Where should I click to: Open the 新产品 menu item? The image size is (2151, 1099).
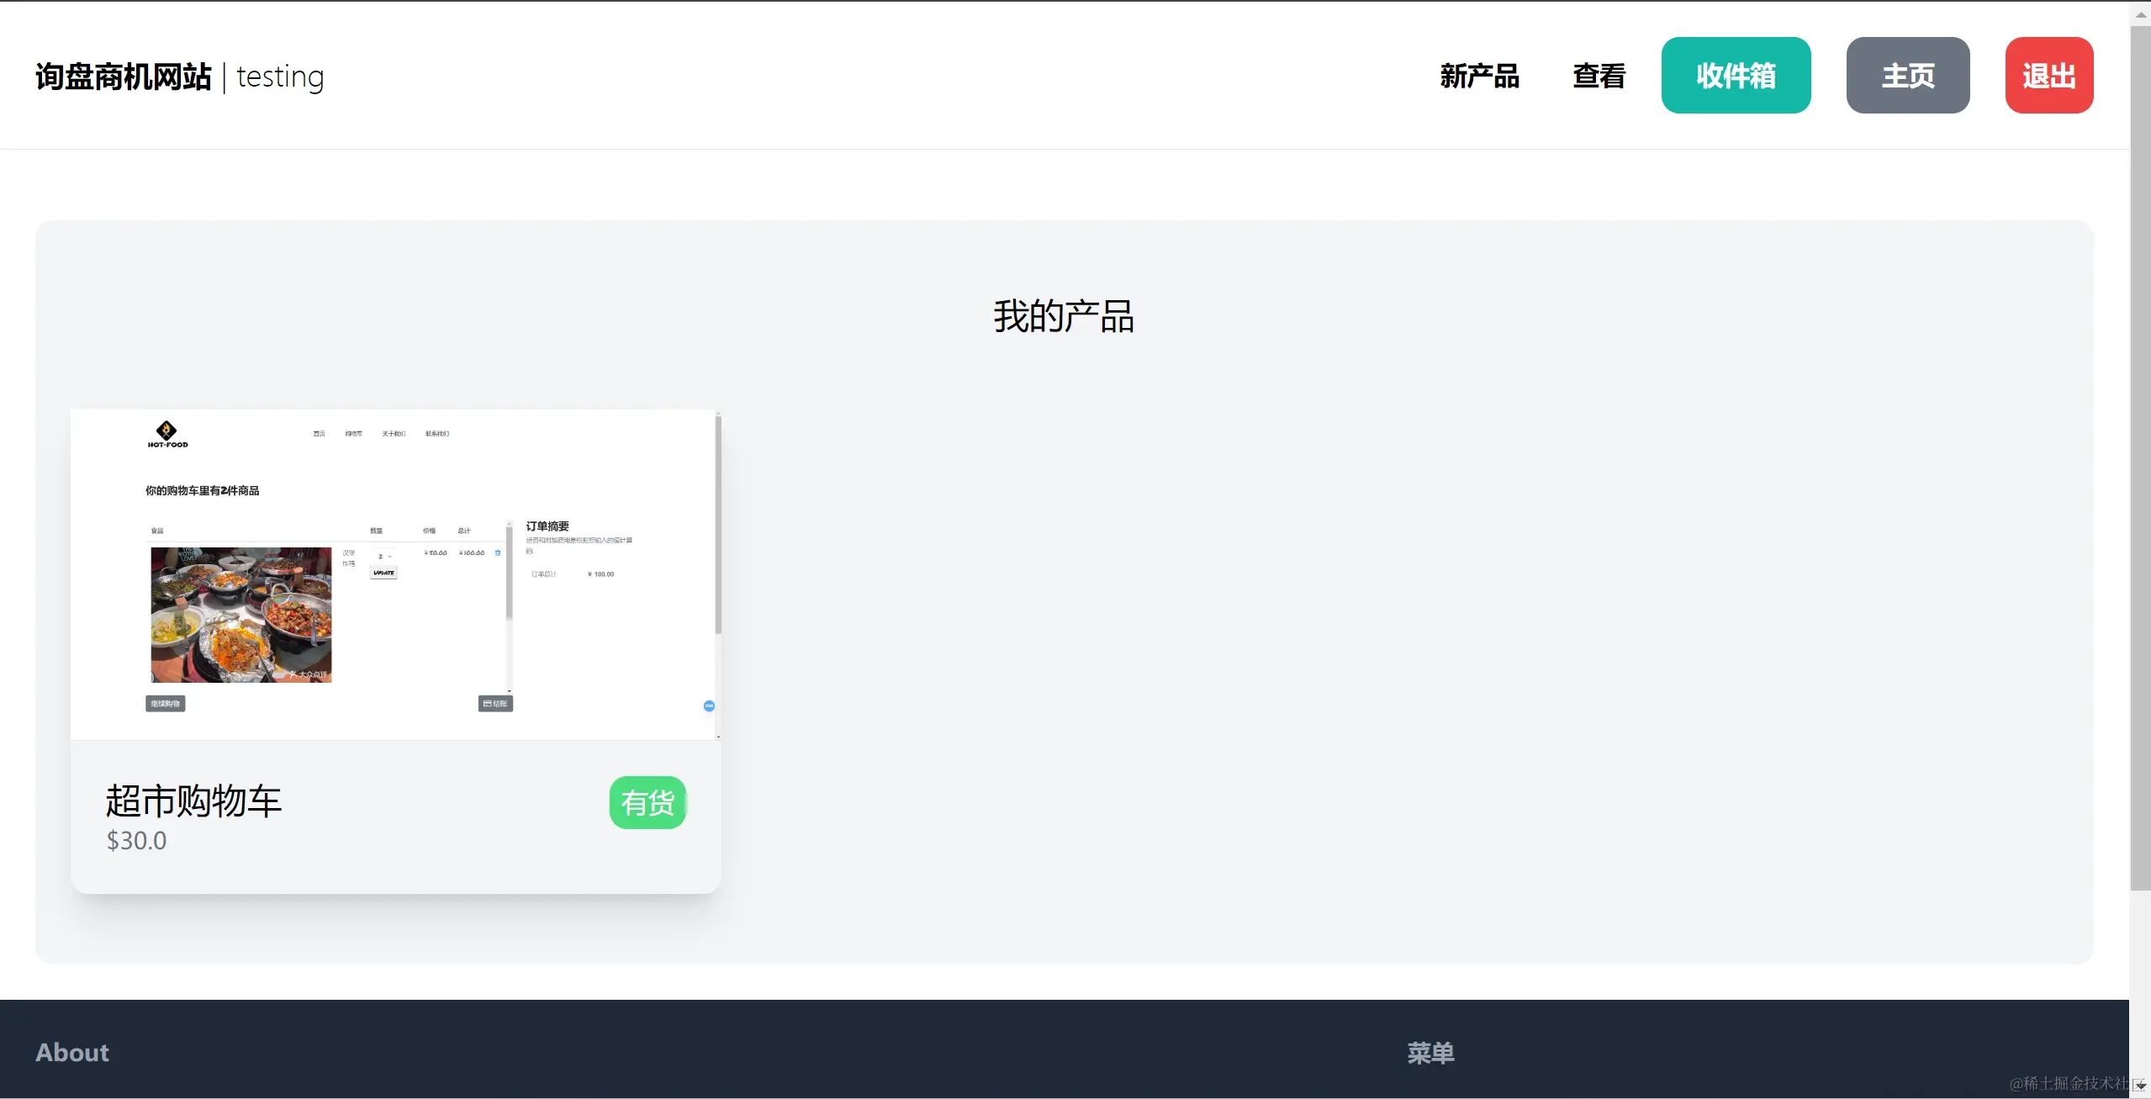1479,76
